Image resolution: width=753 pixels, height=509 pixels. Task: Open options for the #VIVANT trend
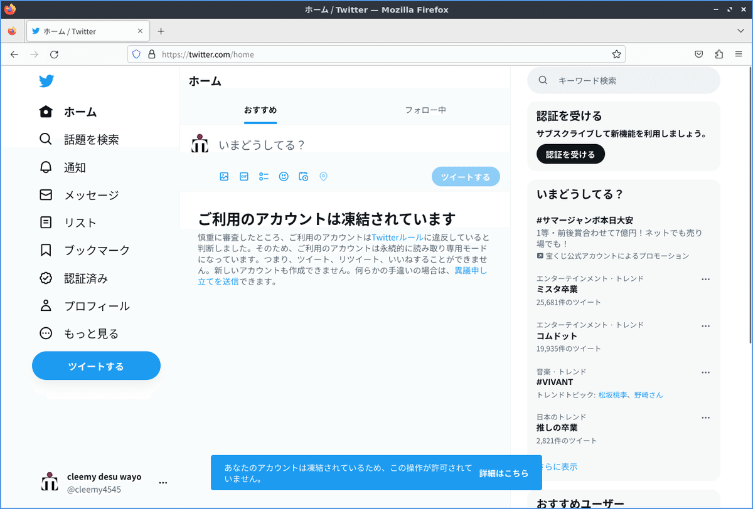705,372
